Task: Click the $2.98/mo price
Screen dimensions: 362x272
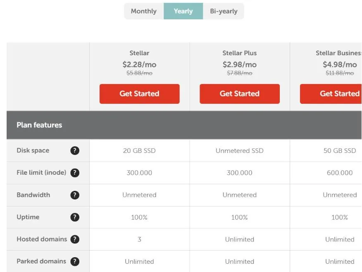Action: (x=240, y=64)
